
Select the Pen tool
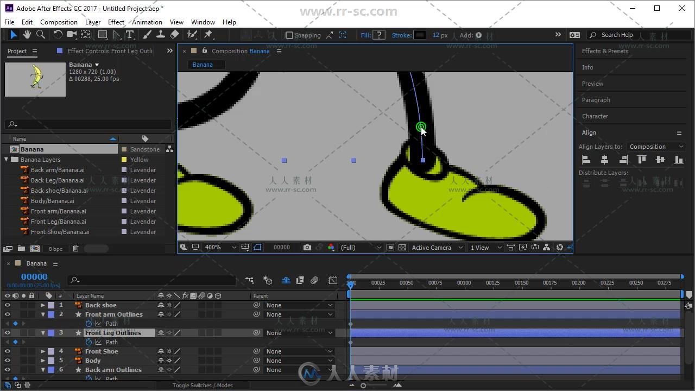point(116,35)
